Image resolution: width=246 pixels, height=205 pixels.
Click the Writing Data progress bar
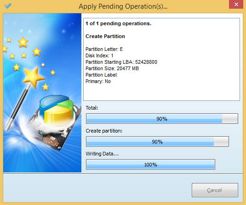point(150,165)
